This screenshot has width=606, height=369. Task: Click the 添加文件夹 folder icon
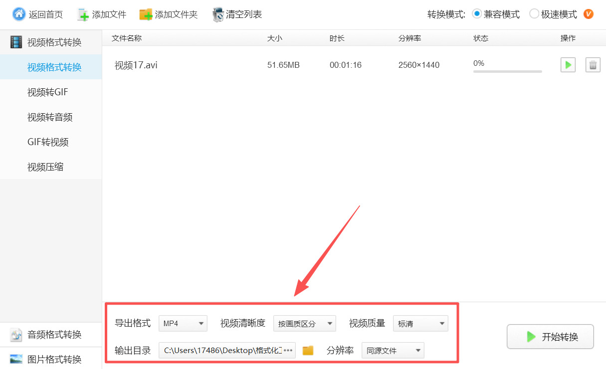pos(146,14)
